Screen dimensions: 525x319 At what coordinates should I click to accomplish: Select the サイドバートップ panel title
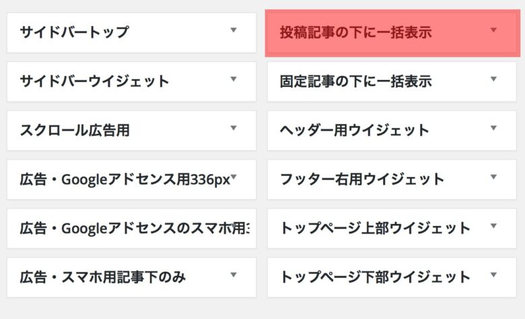pos(74,32)
